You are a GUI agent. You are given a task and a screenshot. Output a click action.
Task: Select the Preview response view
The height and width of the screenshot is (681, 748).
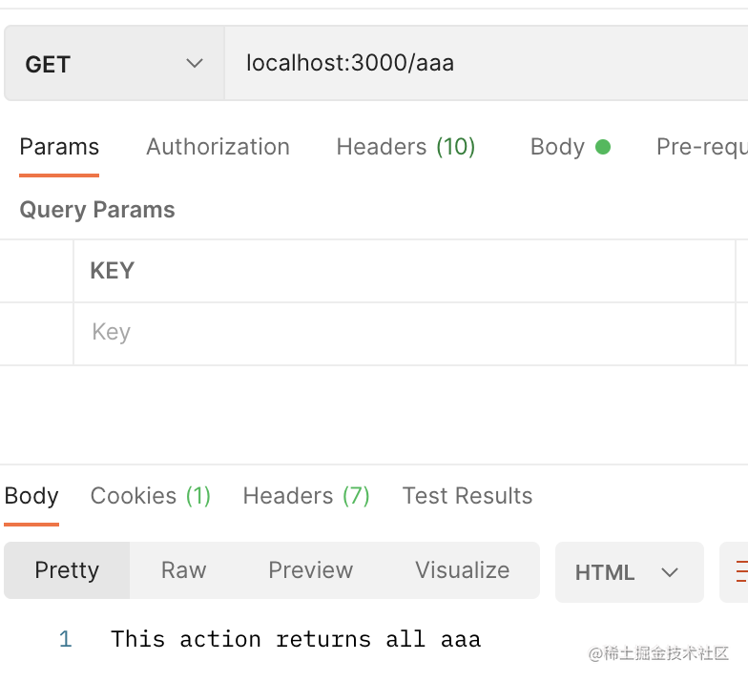tap(310, 570)
